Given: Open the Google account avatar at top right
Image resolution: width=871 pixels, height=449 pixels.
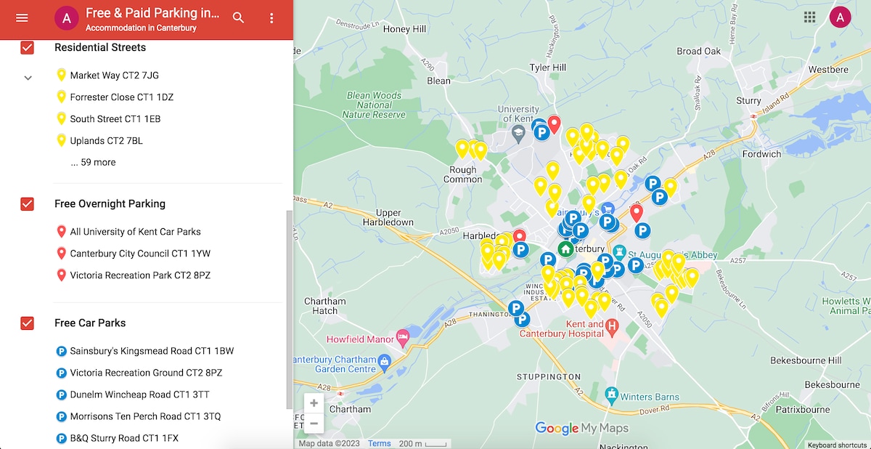Looking at the screenshot, I should tap(840, 17).
